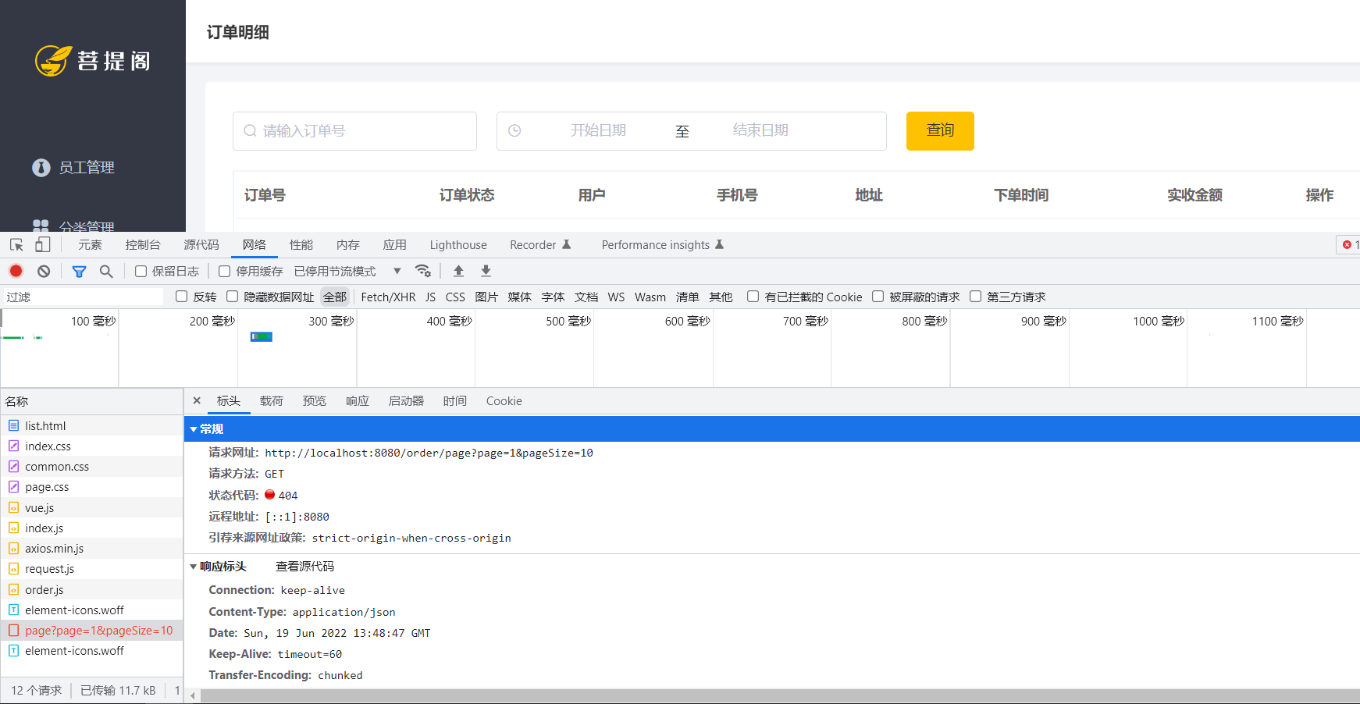
Task: Click the 菩提阁 logo
Action: (93, 61)
